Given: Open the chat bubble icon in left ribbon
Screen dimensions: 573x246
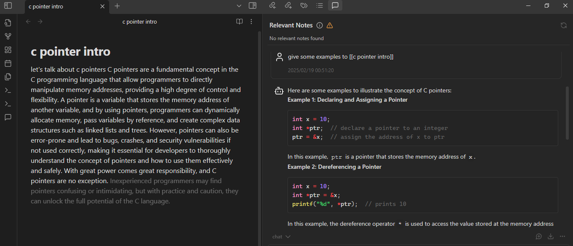Looking at the screenshot, I should (x=8, y=117).
